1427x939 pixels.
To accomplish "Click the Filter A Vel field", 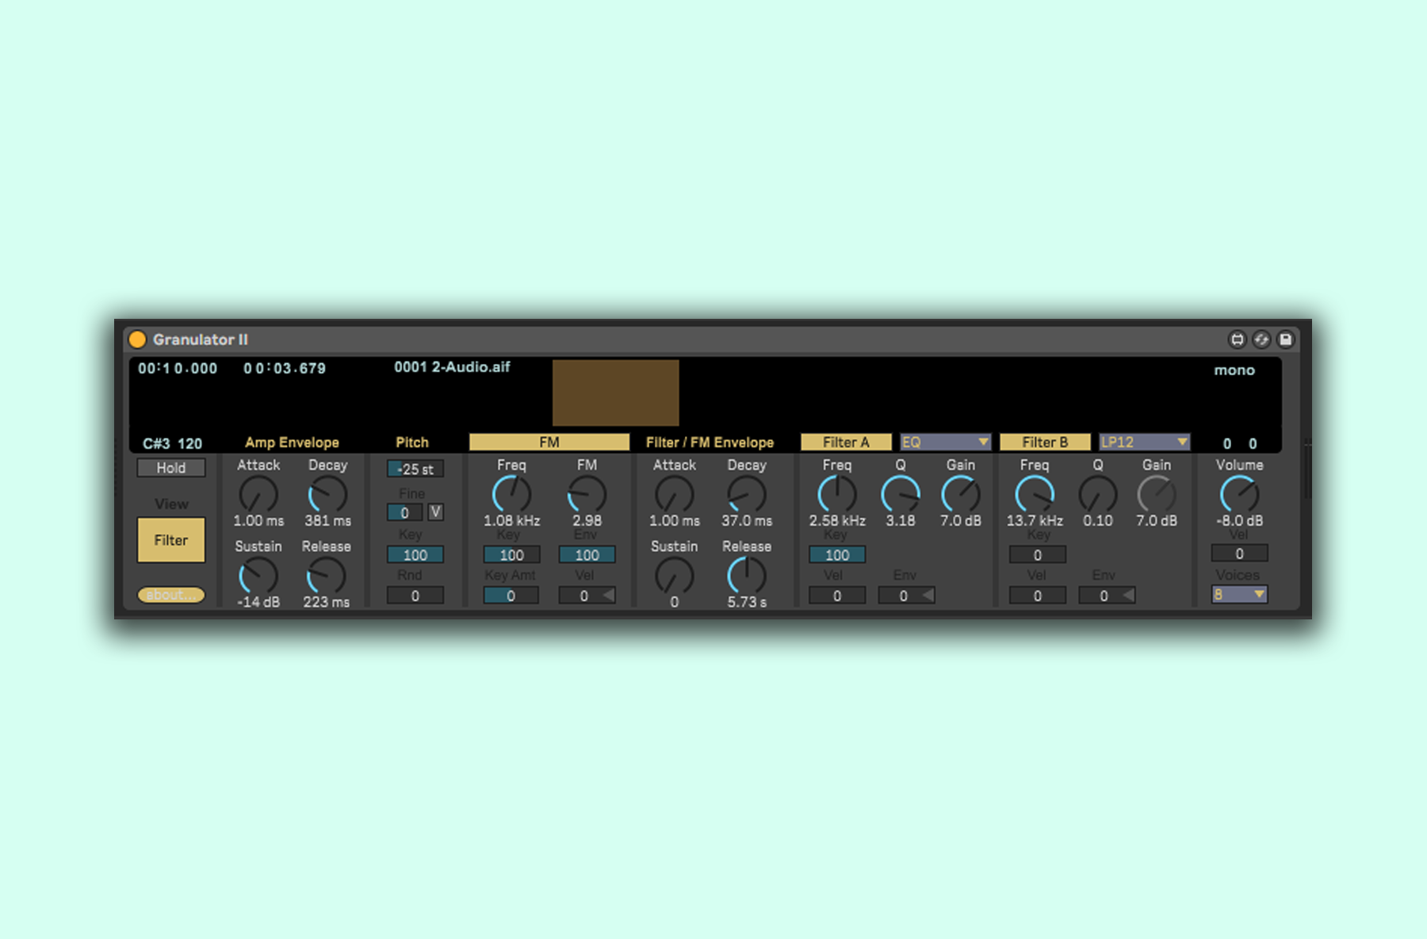I will pos(837,596).
